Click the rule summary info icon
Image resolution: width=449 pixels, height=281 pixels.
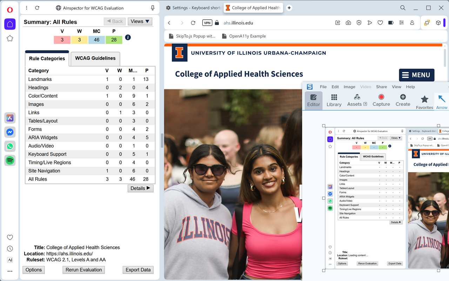point(128,37)
